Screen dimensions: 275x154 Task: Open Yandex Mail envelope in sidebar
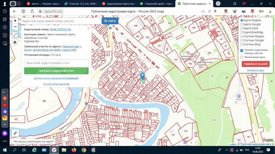click(x=5, y=118)
